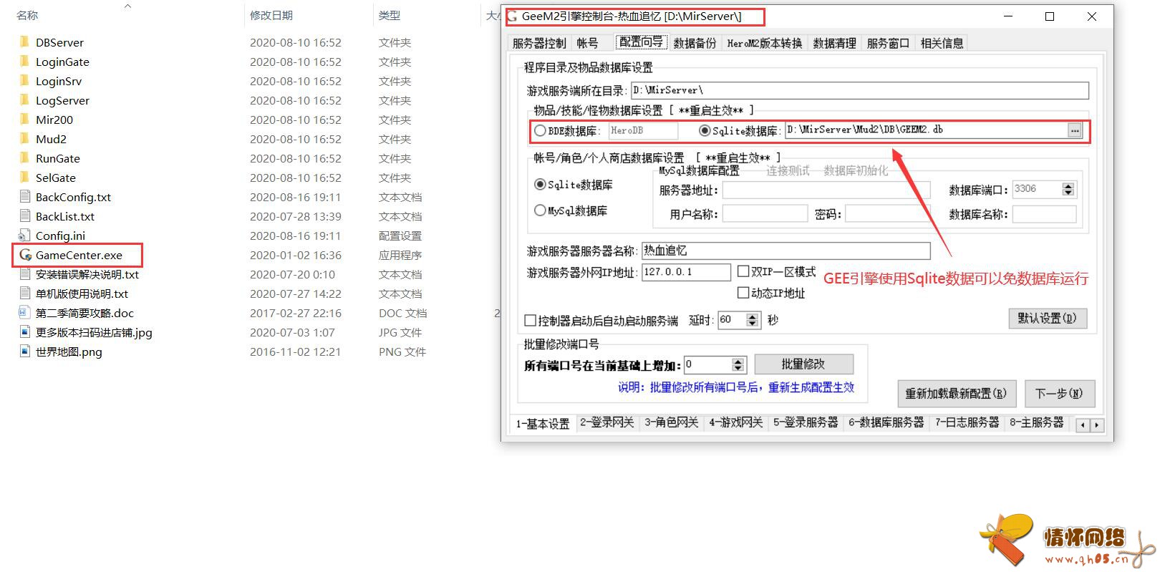Select the DBServer folder icon
1160x572 pixels.
[25, 42]
